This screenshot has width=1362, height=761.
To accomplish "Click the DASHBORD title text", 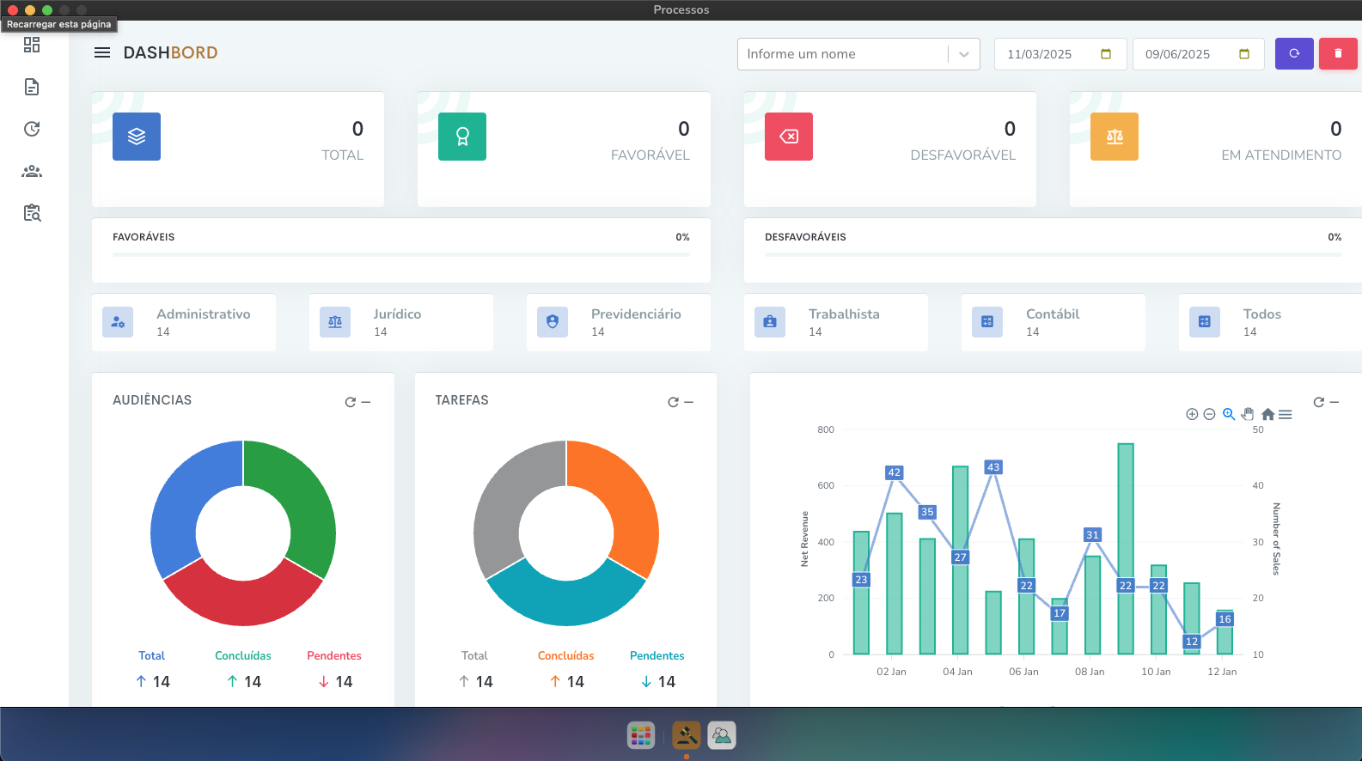I will pyautogui.click(x=170, y=52).
